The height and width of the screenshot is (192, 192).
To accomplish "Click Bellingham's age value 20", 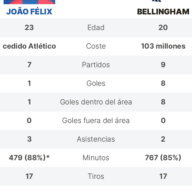I will click(163, 28).
